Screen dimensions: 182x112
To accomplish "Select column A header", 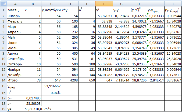I will click(15, 4).
